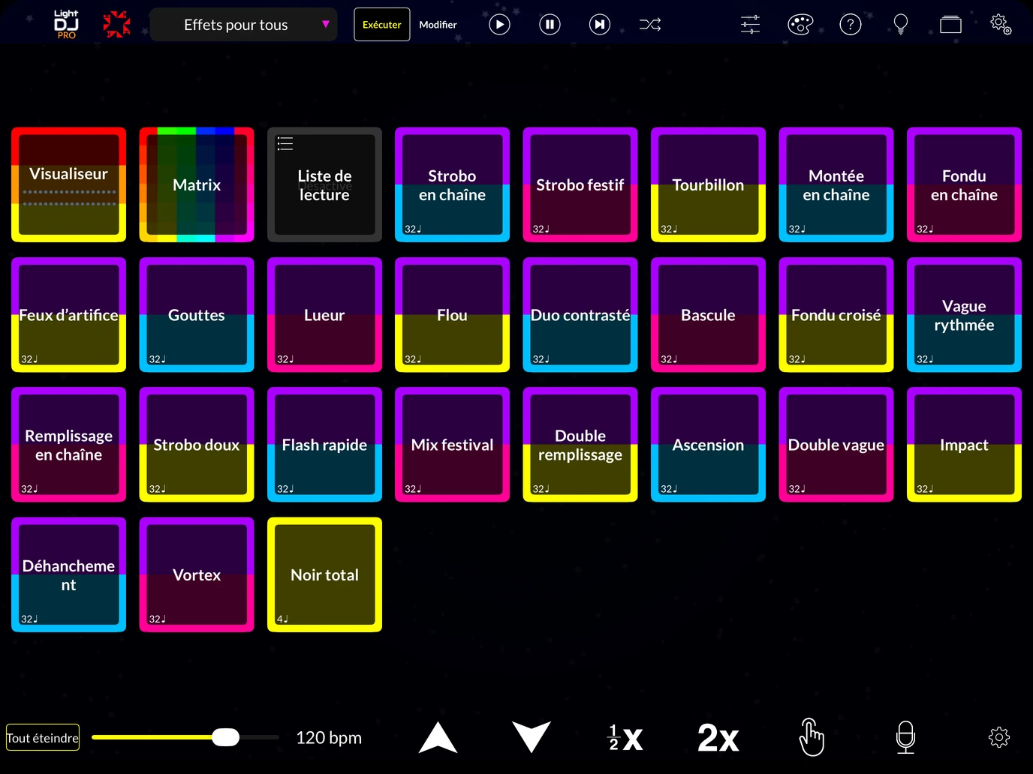Pause playback with the pause icon
The width and height of the screenshot is (1033, 774).
[x=550, y=25]
